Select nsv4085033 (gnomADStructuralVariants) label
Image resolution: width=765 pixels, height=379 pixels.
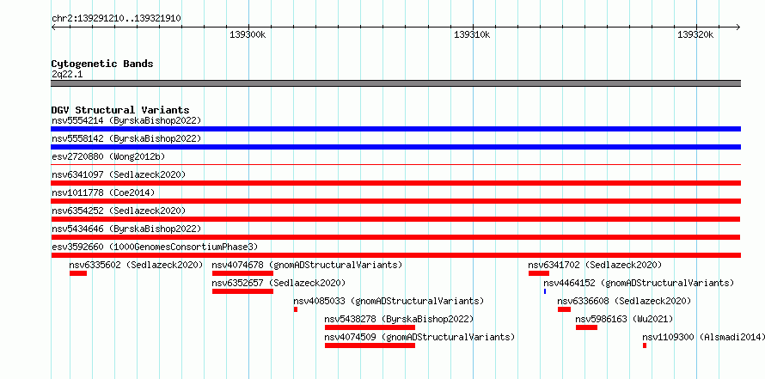(389, 301)
